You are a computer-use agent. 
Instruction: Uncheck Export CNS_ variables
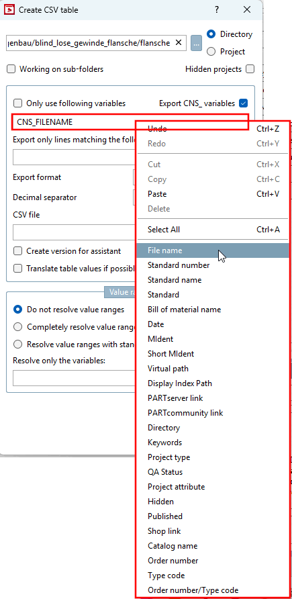pos(243,103)
